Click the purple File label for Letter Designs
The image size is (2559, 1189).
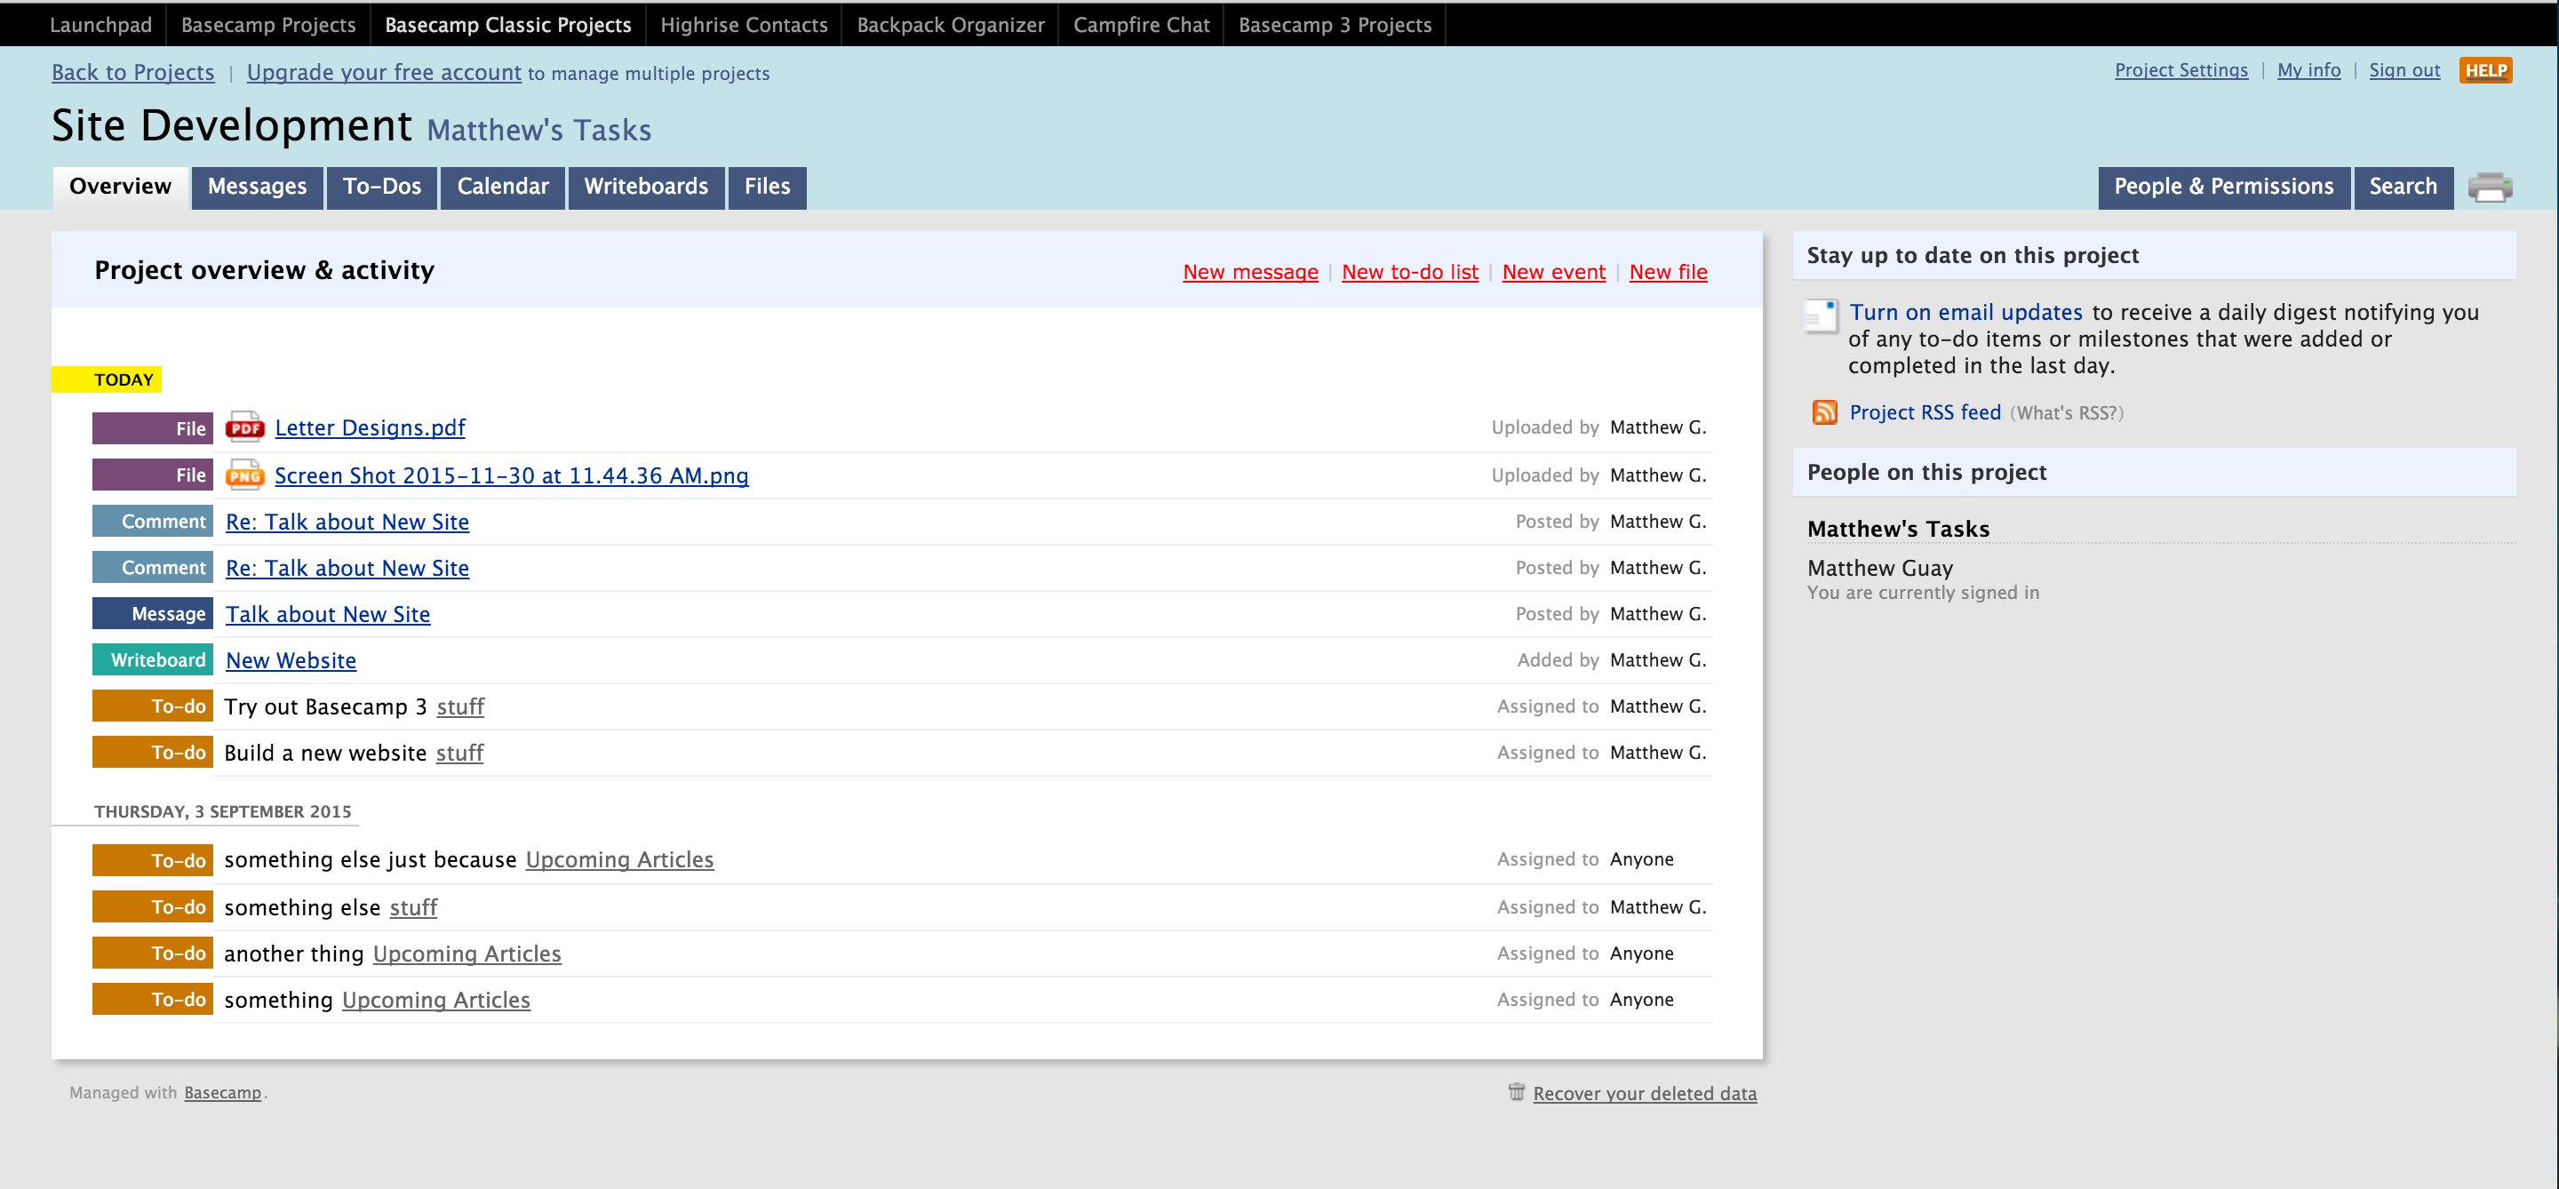152,428
